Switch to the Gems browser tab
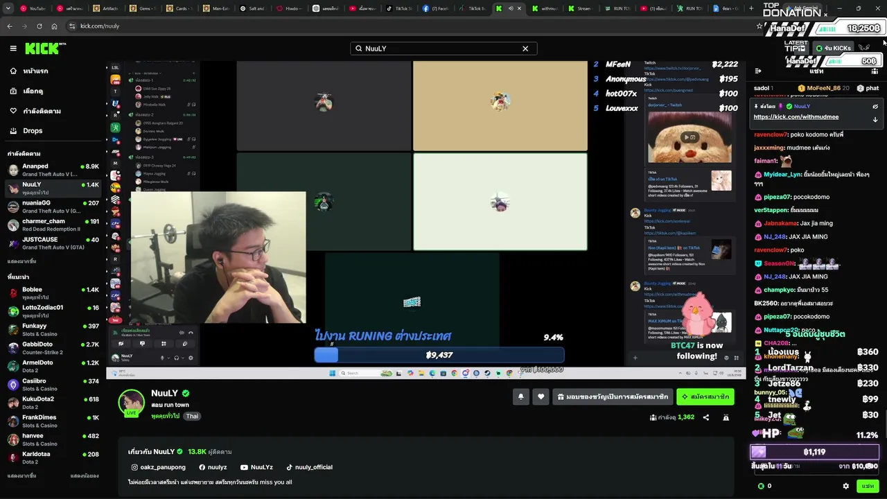This screenshot has height=499, width=887. coord(143,8)
